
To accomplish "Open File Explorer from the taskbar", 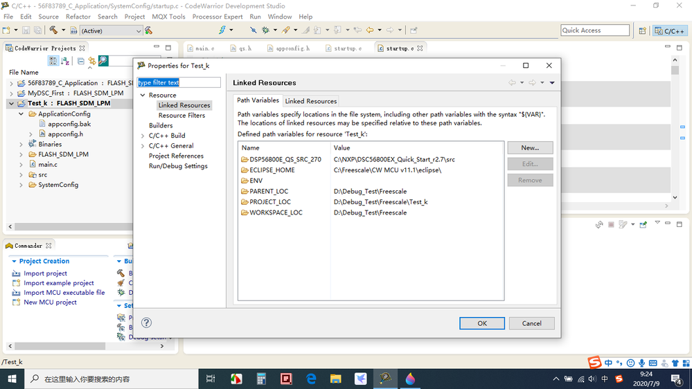I will point(336,379).
